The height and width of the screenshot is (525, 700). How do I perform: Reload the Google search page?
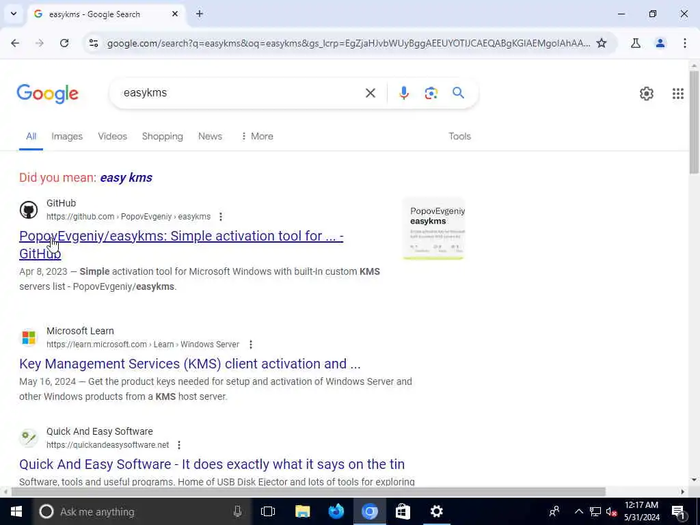[64, 43]
